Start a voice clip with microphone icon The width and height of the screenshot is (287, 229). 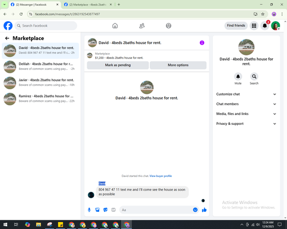click(89, 210)
